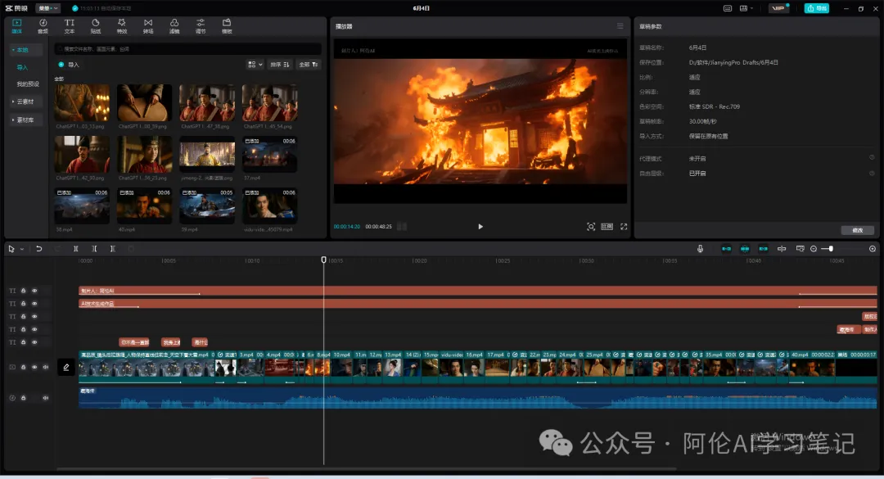Open the 排序 sort dropdown
884x479 pixels.
[x=280, y=65]
